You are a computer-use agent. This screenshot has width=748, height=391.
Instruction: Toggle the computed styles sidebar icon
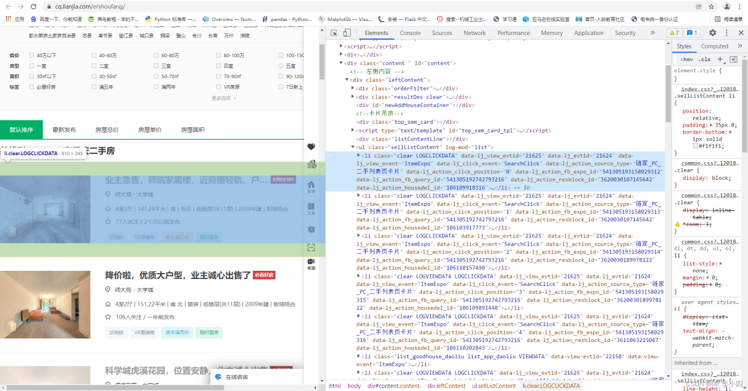tap(733, 59)
